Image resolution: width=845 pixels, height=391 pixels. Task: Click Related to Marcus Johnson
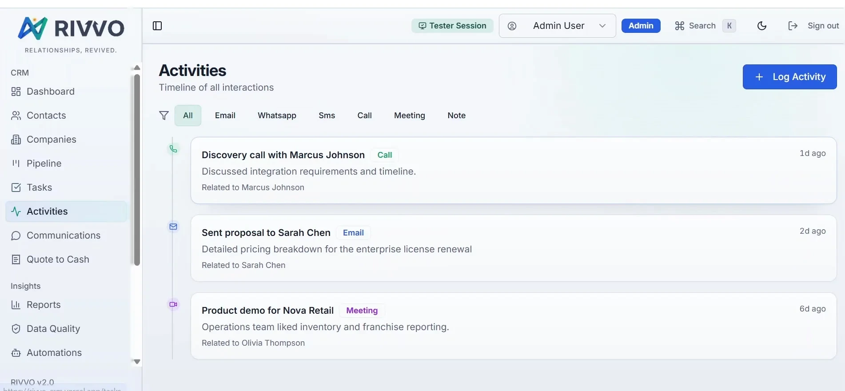(253, 188)
